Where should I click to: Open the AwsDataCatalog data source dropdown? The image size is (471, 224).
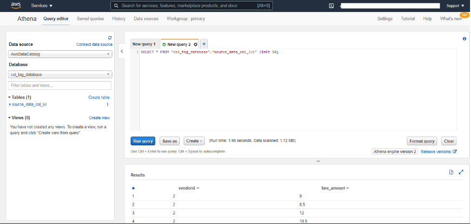[60, 54]
